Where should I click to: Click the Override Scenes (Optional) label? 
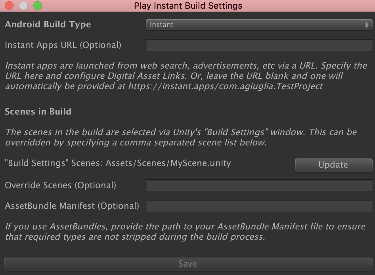pyautogui.click(x=60, y=185)
